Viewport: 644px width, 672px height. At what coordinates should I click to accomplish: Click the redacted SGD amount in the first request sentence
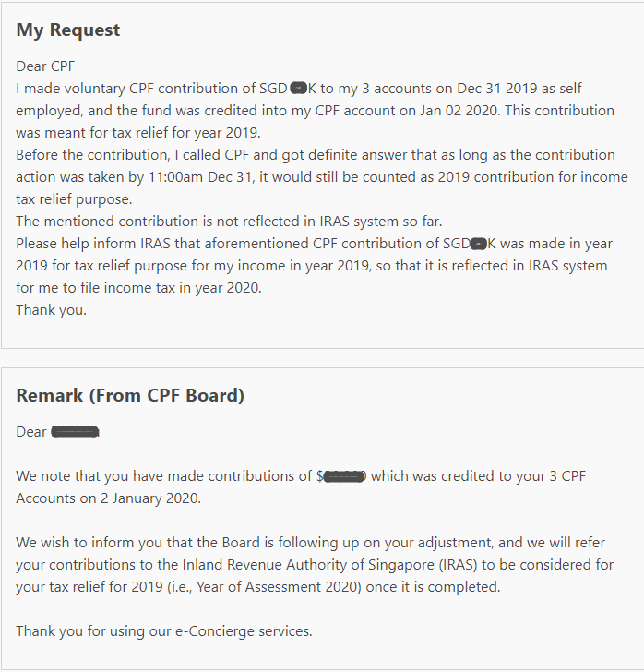pyautogui.click(x=298, y=89)
